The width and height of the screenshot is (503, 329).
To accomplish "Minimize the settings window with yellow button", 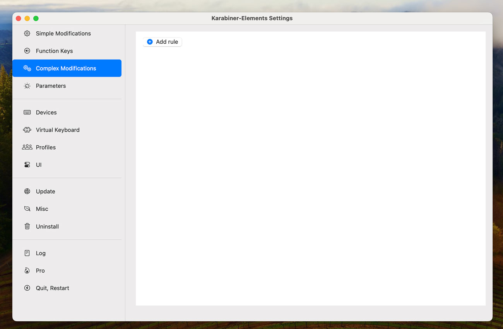I will tap(27, 18).
